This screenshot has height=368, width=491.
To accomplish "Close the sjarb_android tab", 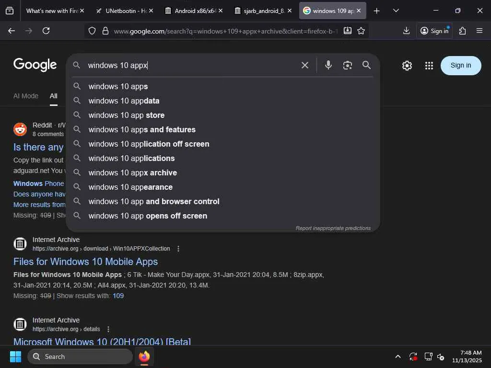I will click(x=289, y=11).
